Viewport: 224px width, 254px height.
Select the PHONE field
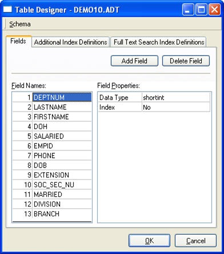(x=62, y=156)
